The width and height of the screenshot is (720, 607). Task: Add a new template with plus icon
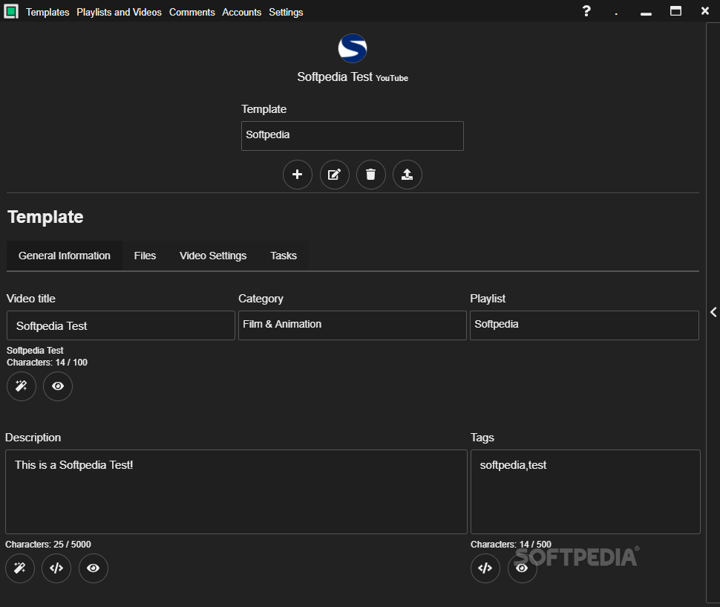point(297,175)
